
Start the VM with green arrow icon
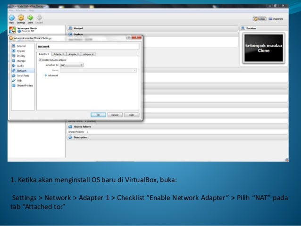(30, 17)
